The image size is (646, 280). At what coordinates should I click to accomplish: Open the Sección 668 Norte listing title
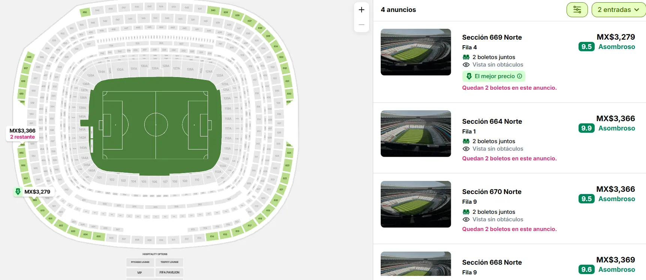pyautogui.click(x=492, y=262)
